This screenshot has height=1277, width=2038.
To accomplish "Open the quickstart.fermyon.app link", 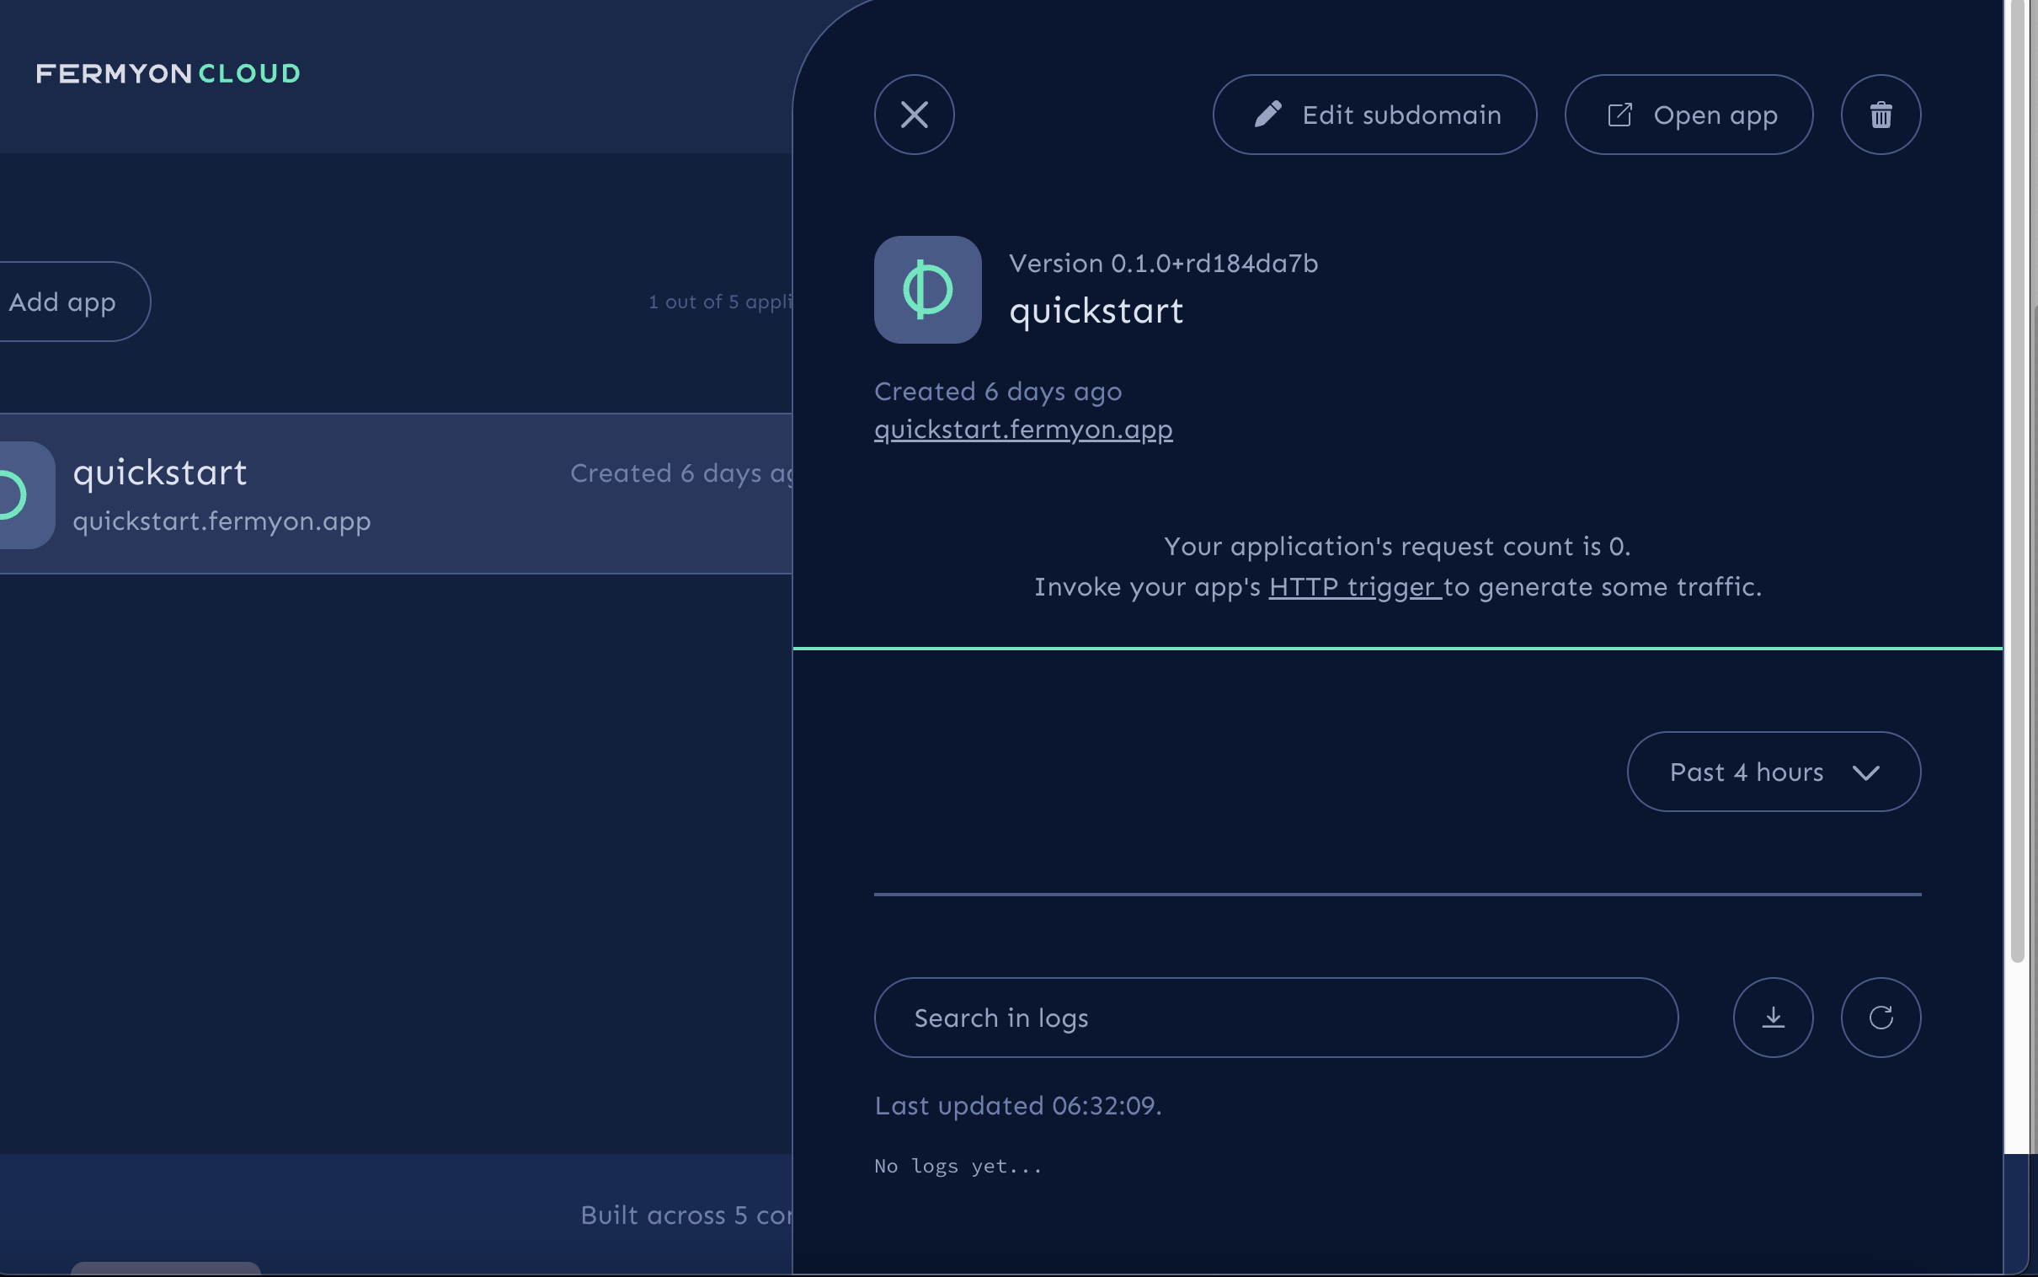I will (x=1022, y=429).
